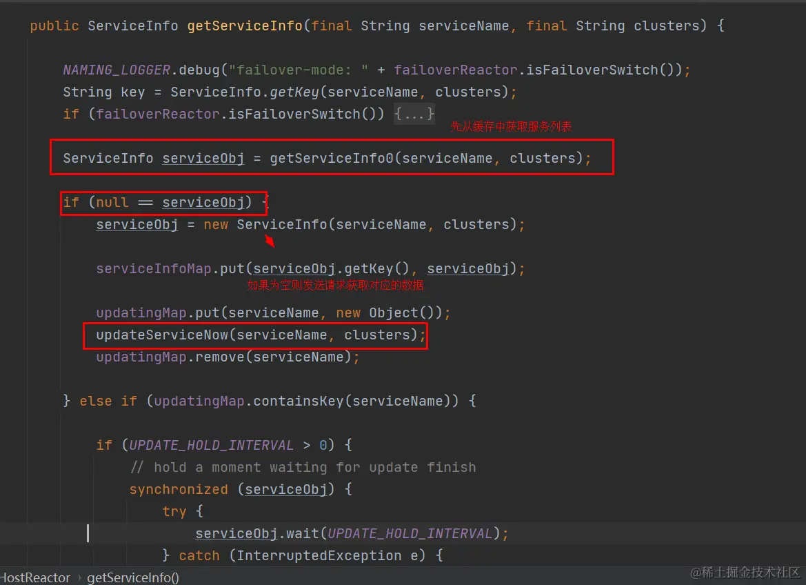Click the hold a moment comment line
Image resolution: width=806 pixels, height=585 pixels.
coord(303,467)
